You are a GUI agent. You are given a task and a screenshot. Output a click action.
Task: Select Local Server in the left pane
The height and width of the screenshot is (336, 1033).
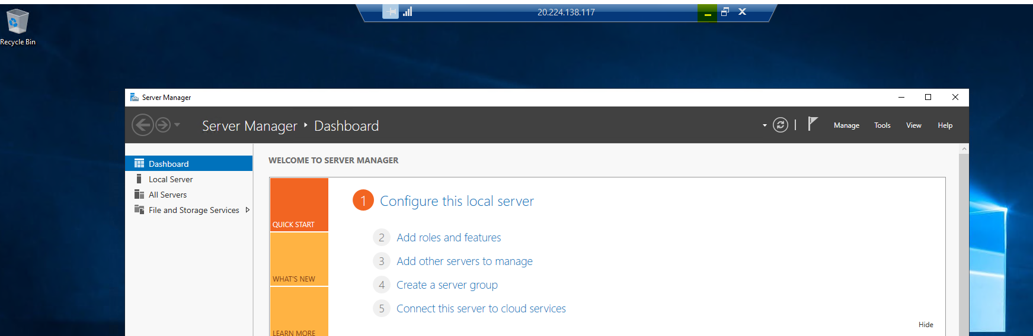click(x=189, y=179)
